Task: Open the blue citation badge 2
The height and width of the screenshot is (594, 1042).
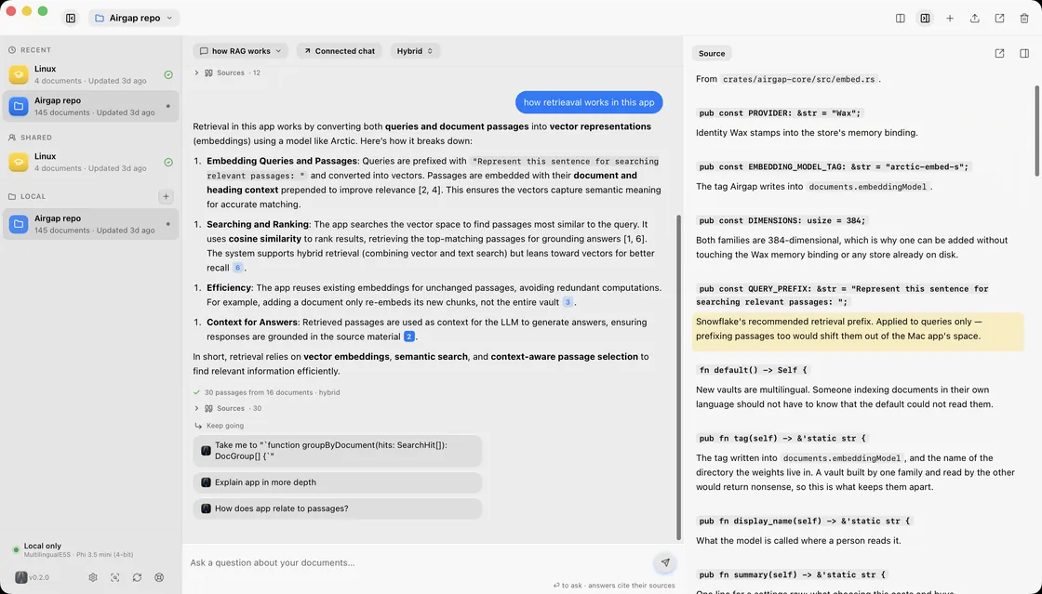Action: coord(409,337)
